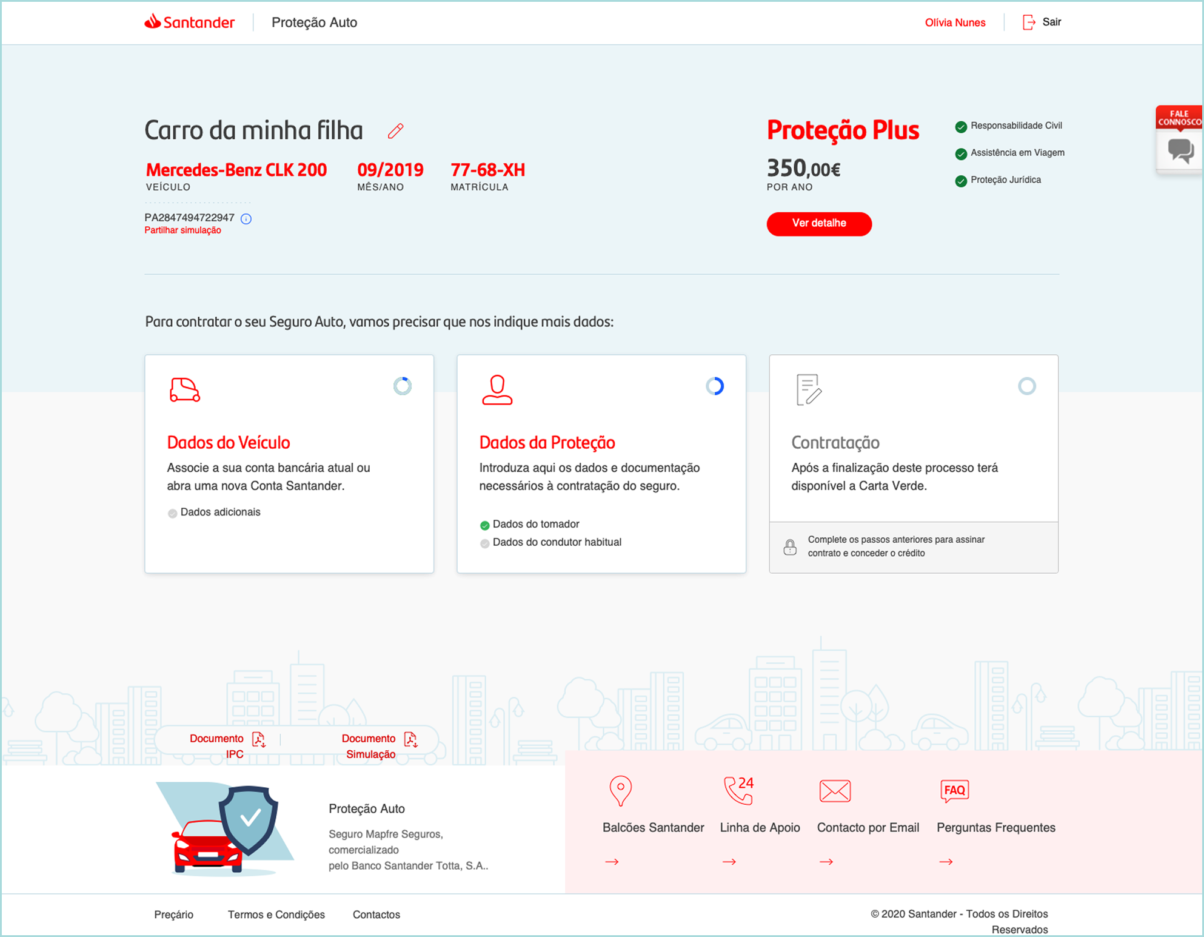Open the info icon next to PA2847494722947
Viewport: 1204px width, 937px height.
coord(246,219)
